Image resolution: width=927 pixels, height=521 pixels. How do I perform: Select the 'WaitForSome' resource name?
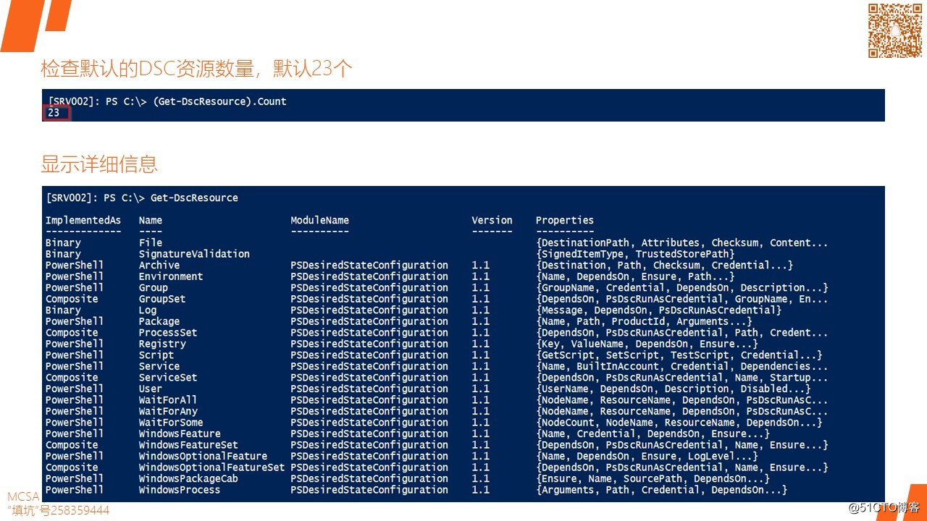(x=171, y=423)
